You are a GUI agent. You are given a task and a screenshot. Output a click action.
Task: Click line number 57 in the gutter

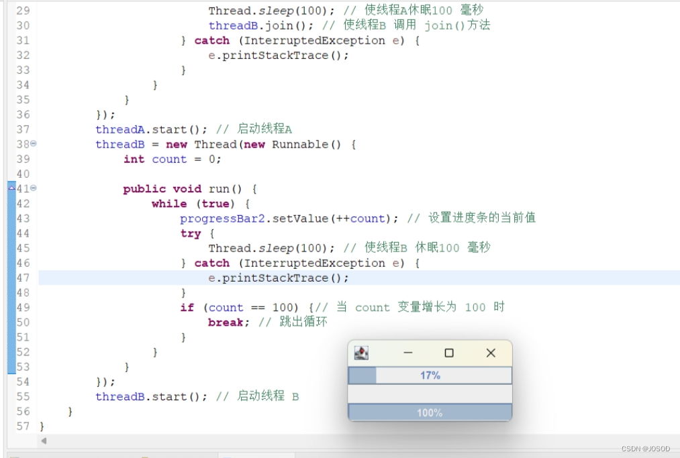pos(23,426)
